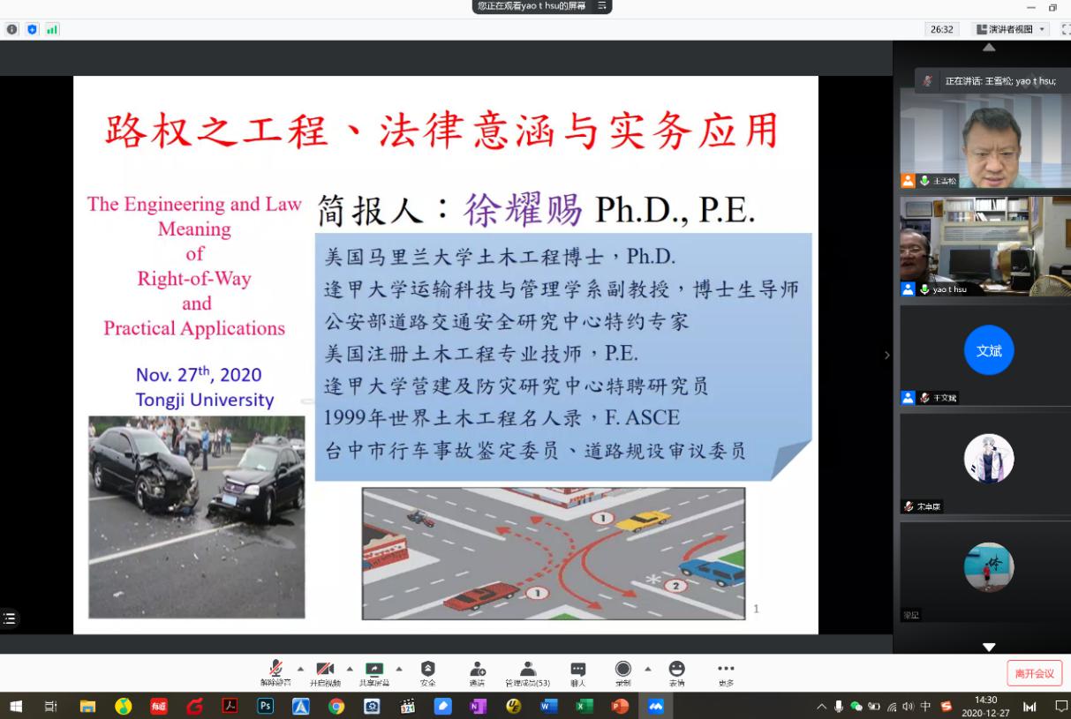Expand video options arrow beside camera
The width and height of the screenshot is (1071, 719).
pos(350,668)
